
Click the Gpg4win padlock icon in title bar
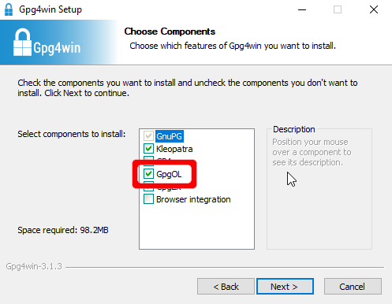click(x=9, y=9)
